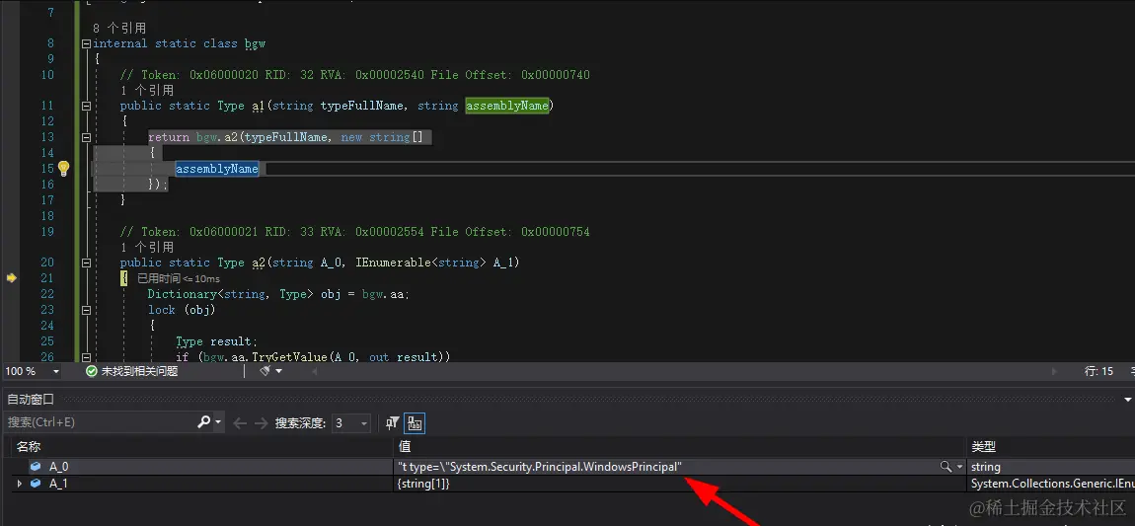Click the A_0 value WindowsPrincipal string
Viewport: 1135px width, 526px height.
[539, 467]
